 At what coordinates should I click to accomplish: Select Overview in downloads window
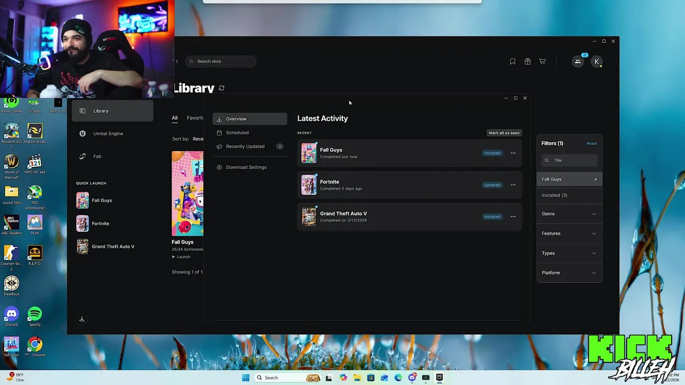pyautogui.click(x=250, y=119)
